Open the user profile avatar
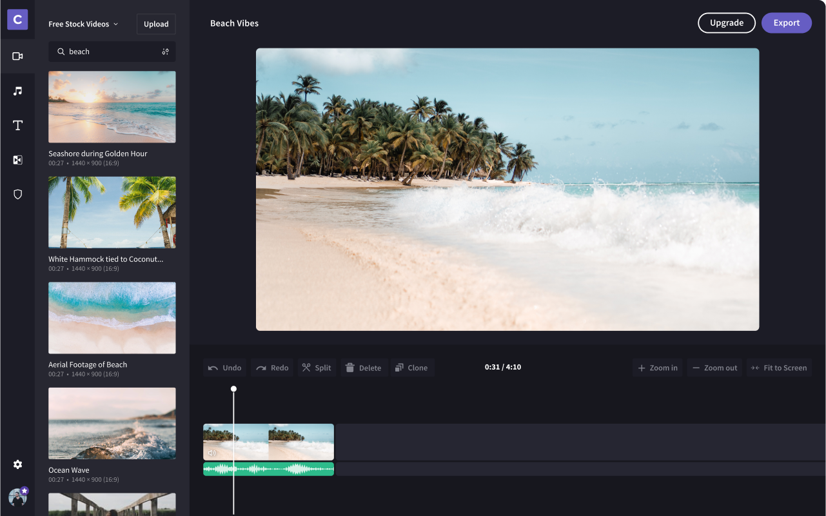Image resolution: width=826 pixels, height=516 pixels. coord(17,497)
